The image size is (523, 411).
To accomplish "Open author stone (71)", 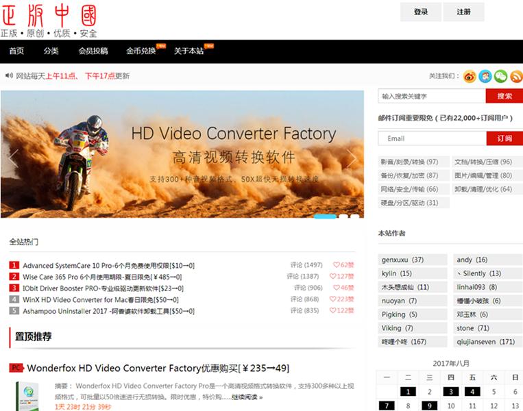I will coord(487,328).
